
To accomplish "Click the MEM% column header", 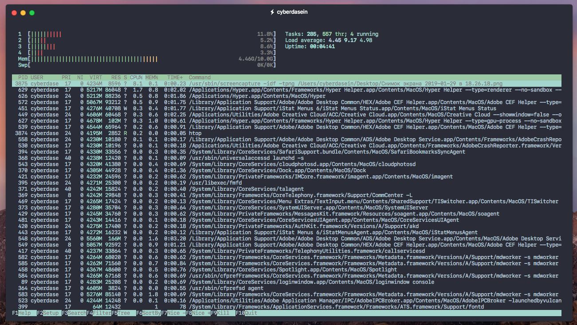I will coord(152,77).
